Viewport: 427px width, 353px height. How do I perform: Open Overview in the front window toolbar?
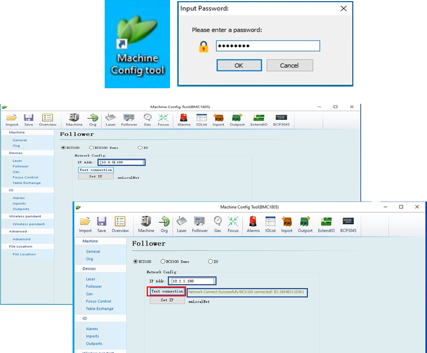120,225
